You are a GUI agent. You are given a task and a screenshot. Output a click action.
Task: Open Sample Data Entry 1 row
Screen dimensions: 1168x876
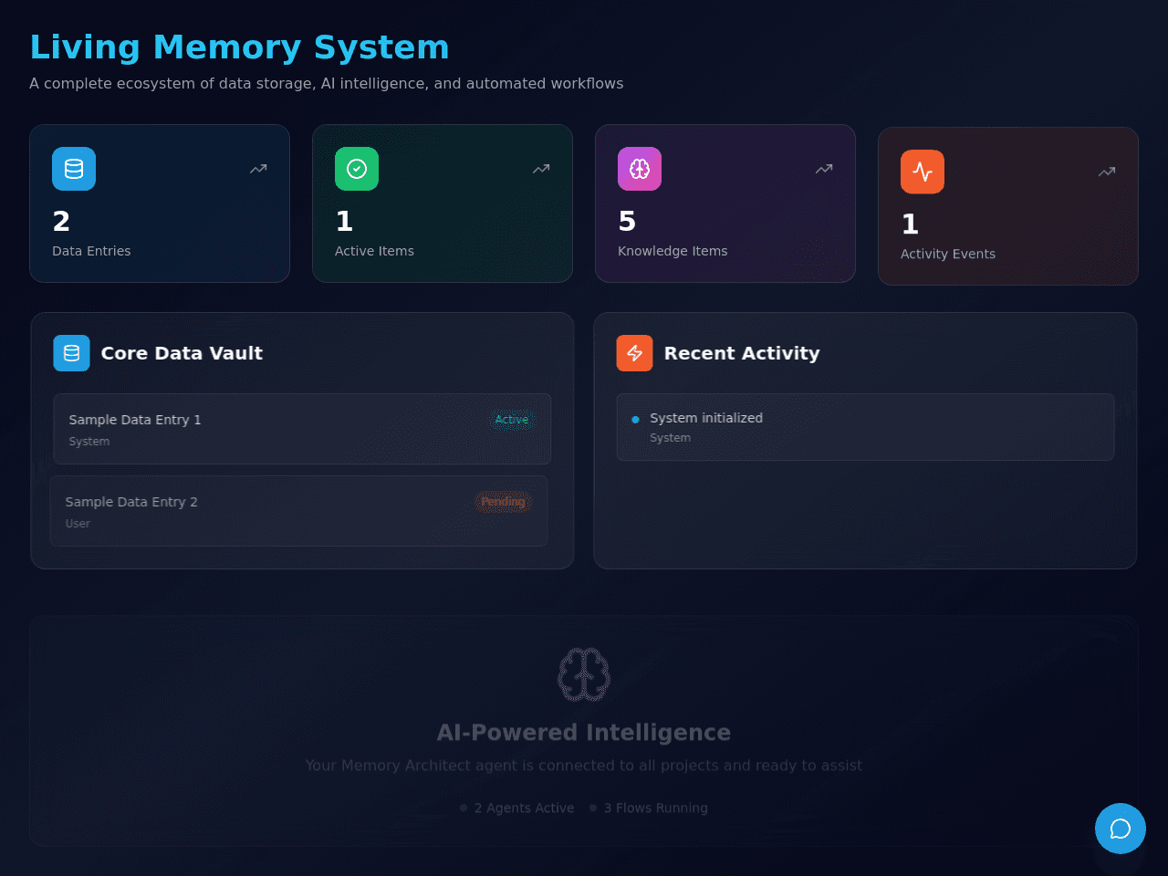point(302,429)
